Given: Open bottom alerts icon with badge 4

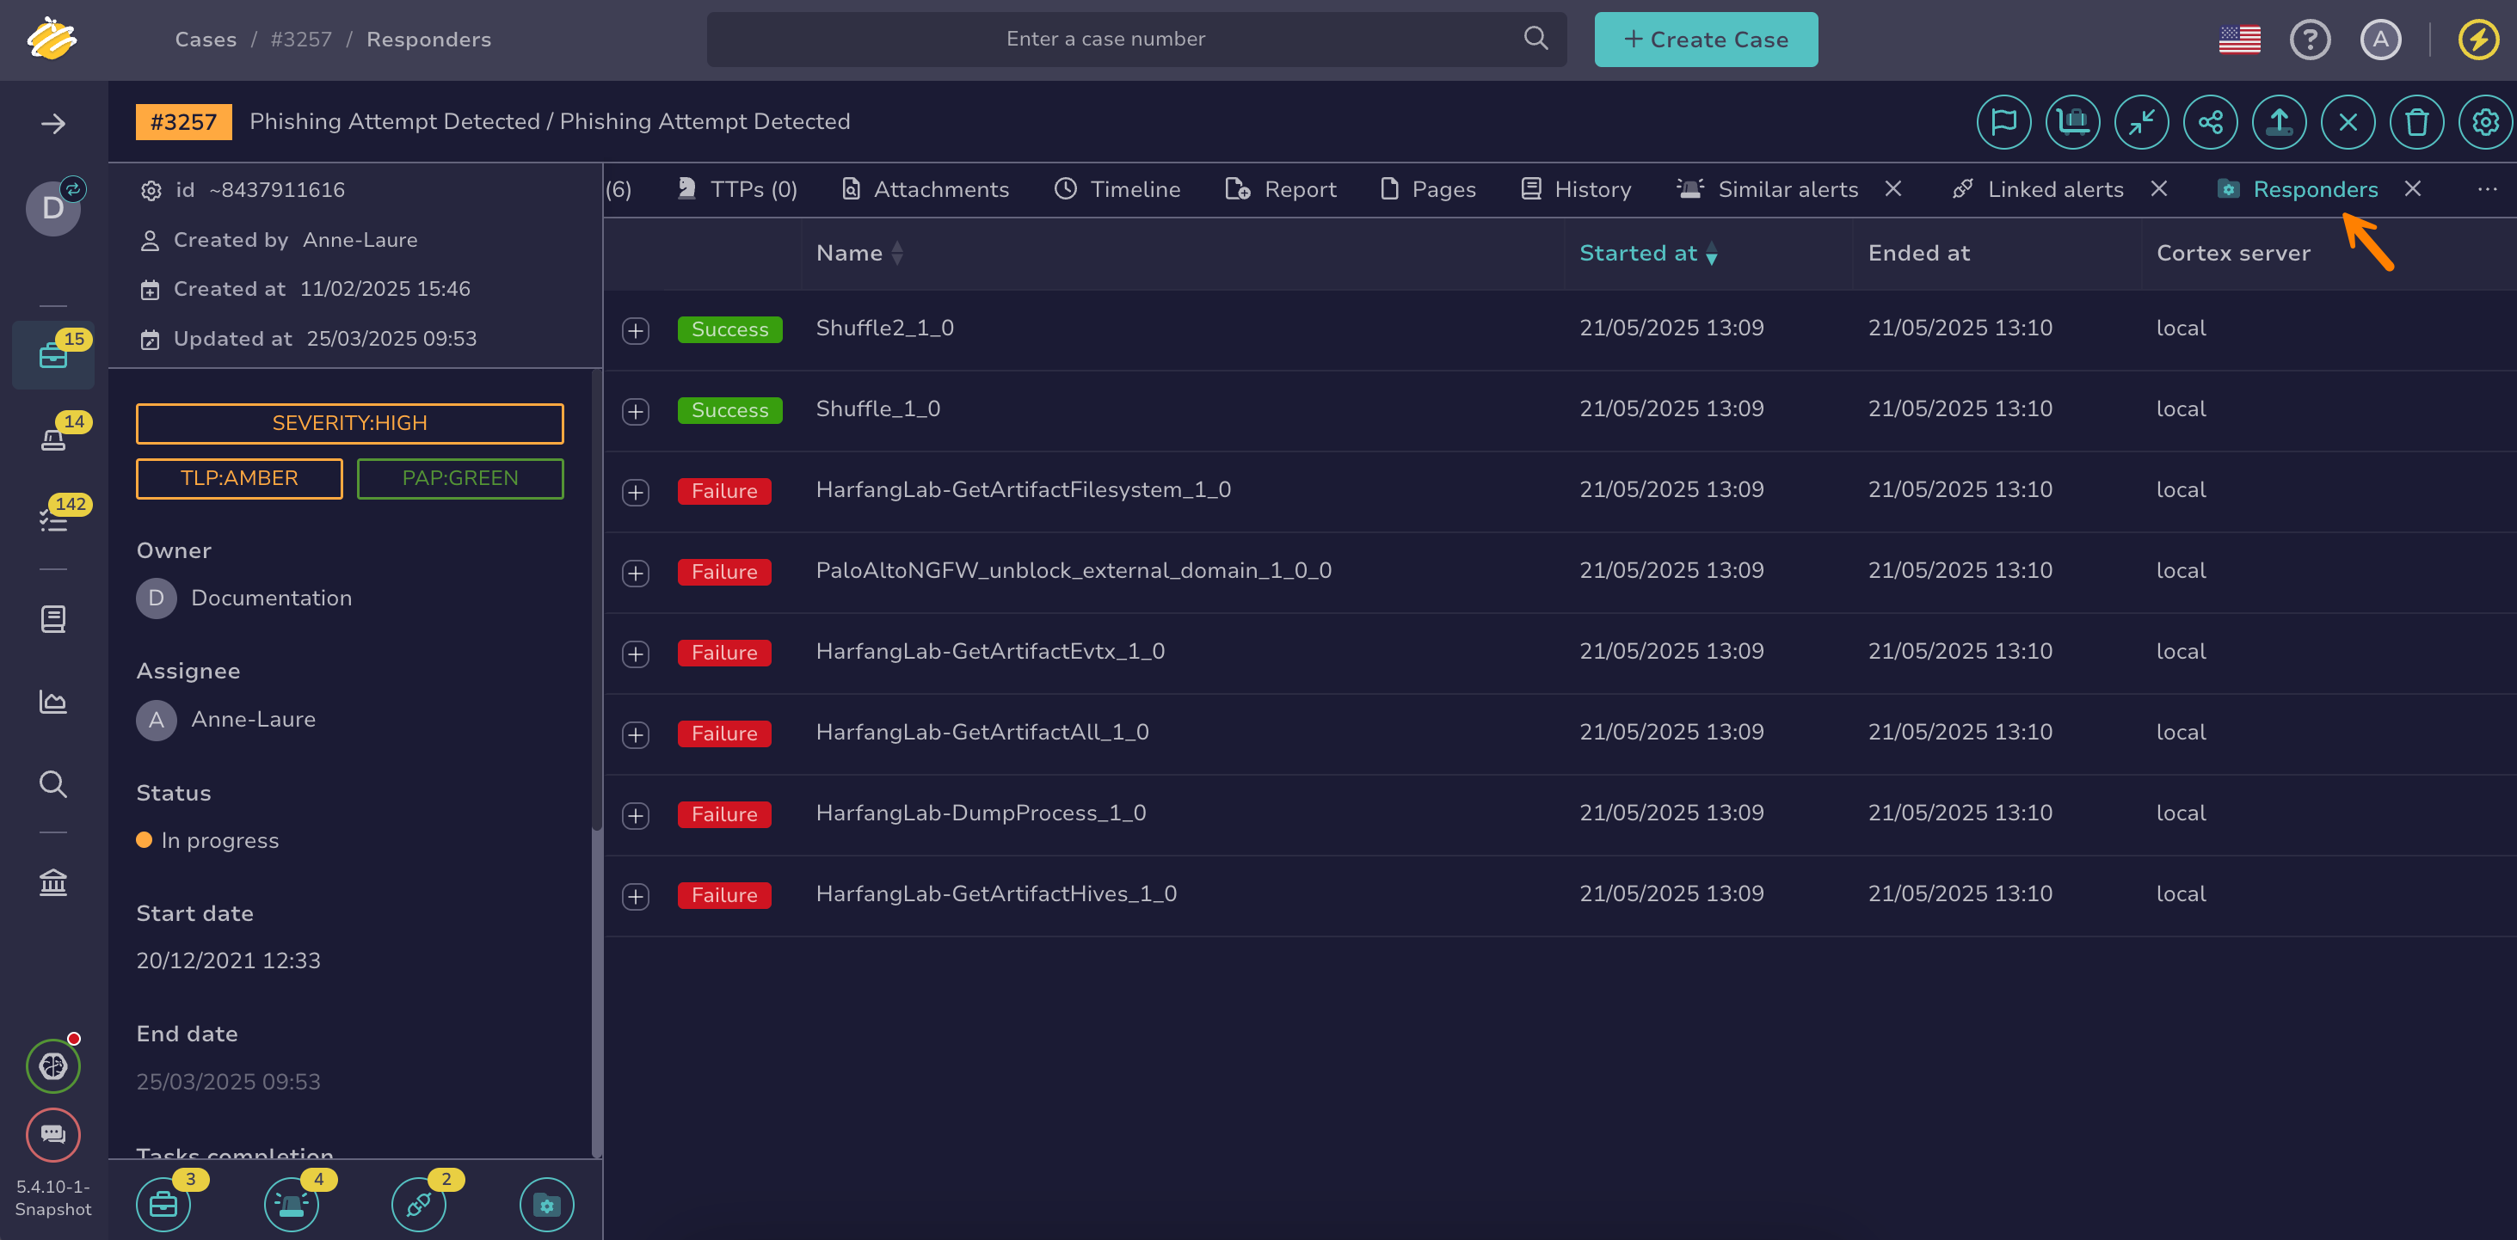Looking at the screenshot, I should tap(291, 1204).
